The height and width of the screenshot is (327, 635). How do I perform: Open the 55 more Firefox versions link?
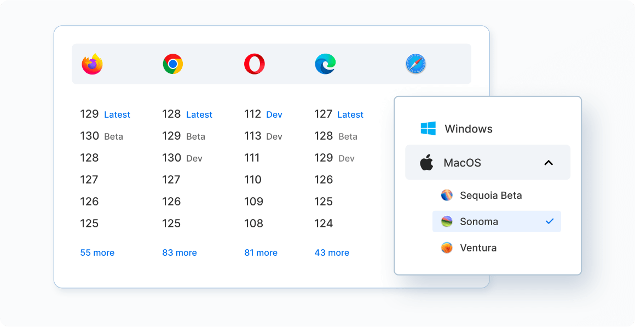coord(97,253)
